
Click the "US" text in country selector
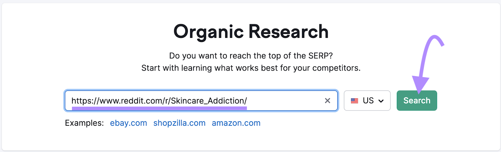368,101
